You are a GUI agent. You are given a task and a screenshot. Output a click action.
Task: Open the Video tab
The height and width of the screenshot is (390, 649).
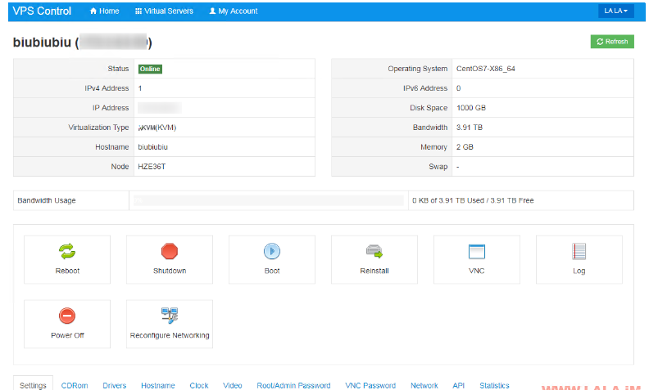(x=232, y=385)
